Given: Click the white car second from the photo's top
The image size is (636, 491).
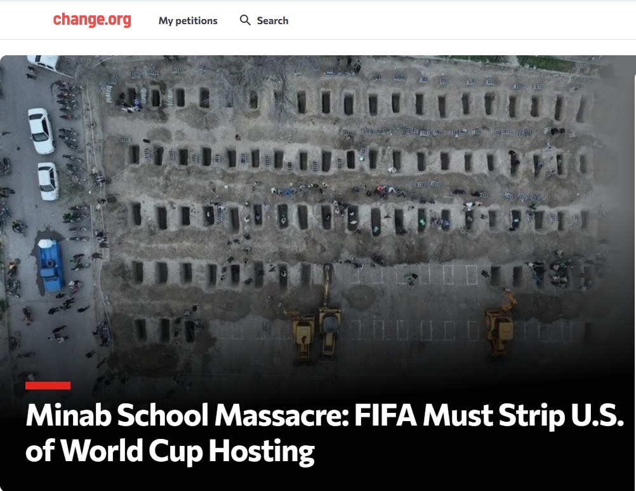Looking at the screenshot, I should (41, 131).
